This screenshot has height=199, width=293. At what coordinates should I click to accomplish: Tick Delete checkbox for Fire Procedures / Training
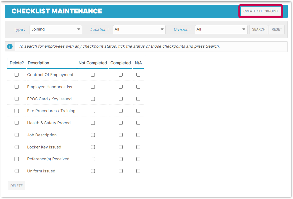click(x=17, y=111)
